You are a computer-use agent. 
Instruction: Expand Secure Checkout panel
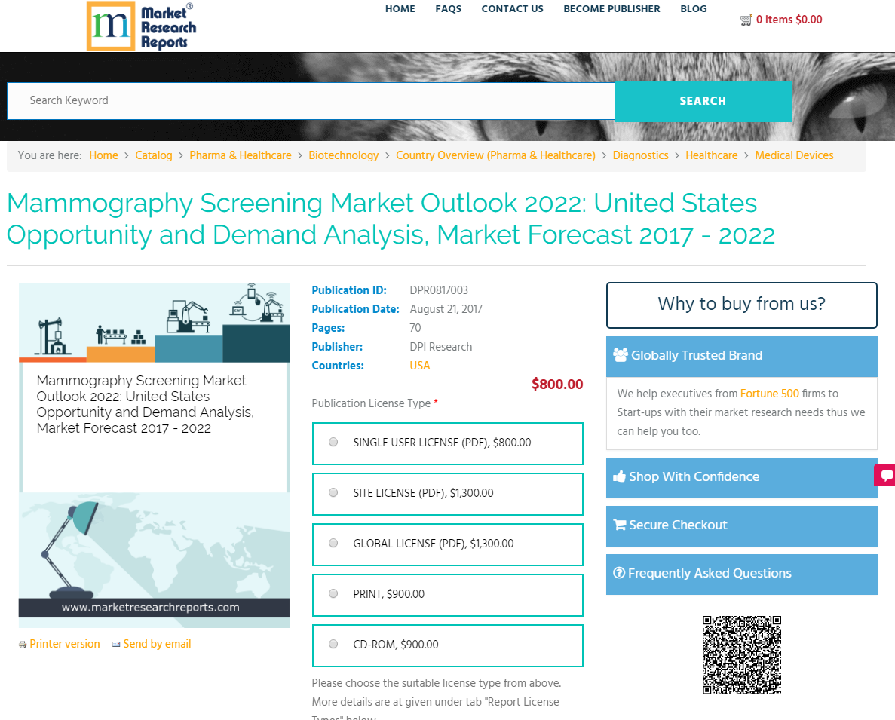pyautogui.click(x=741, y=526)
